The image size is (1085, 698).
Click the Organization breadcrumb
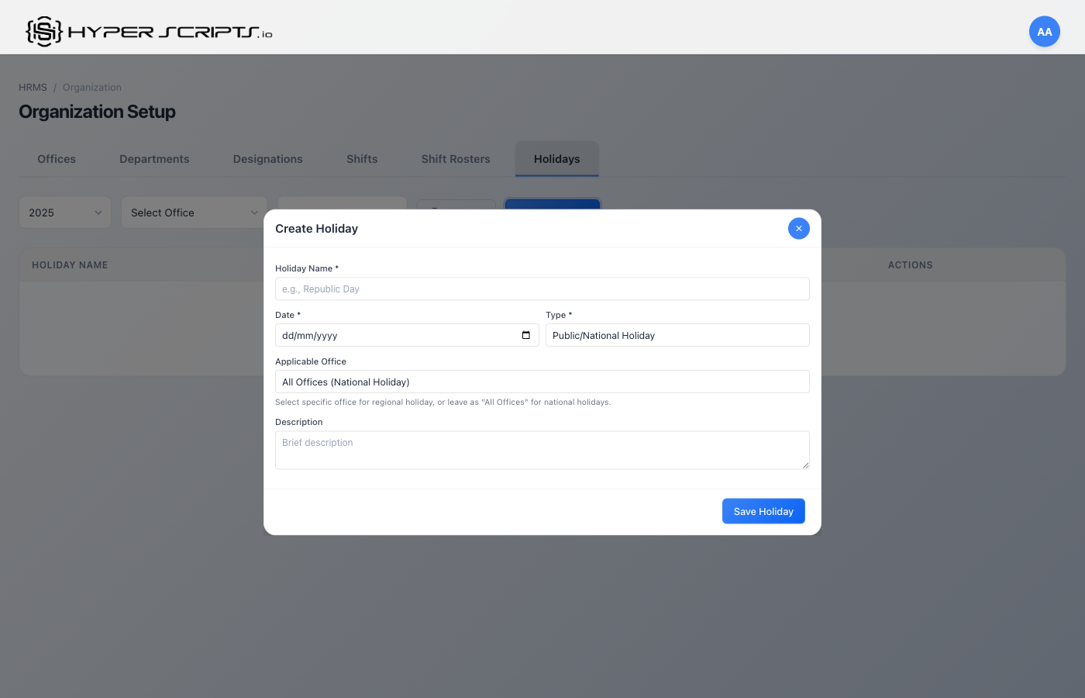point(92,87)
